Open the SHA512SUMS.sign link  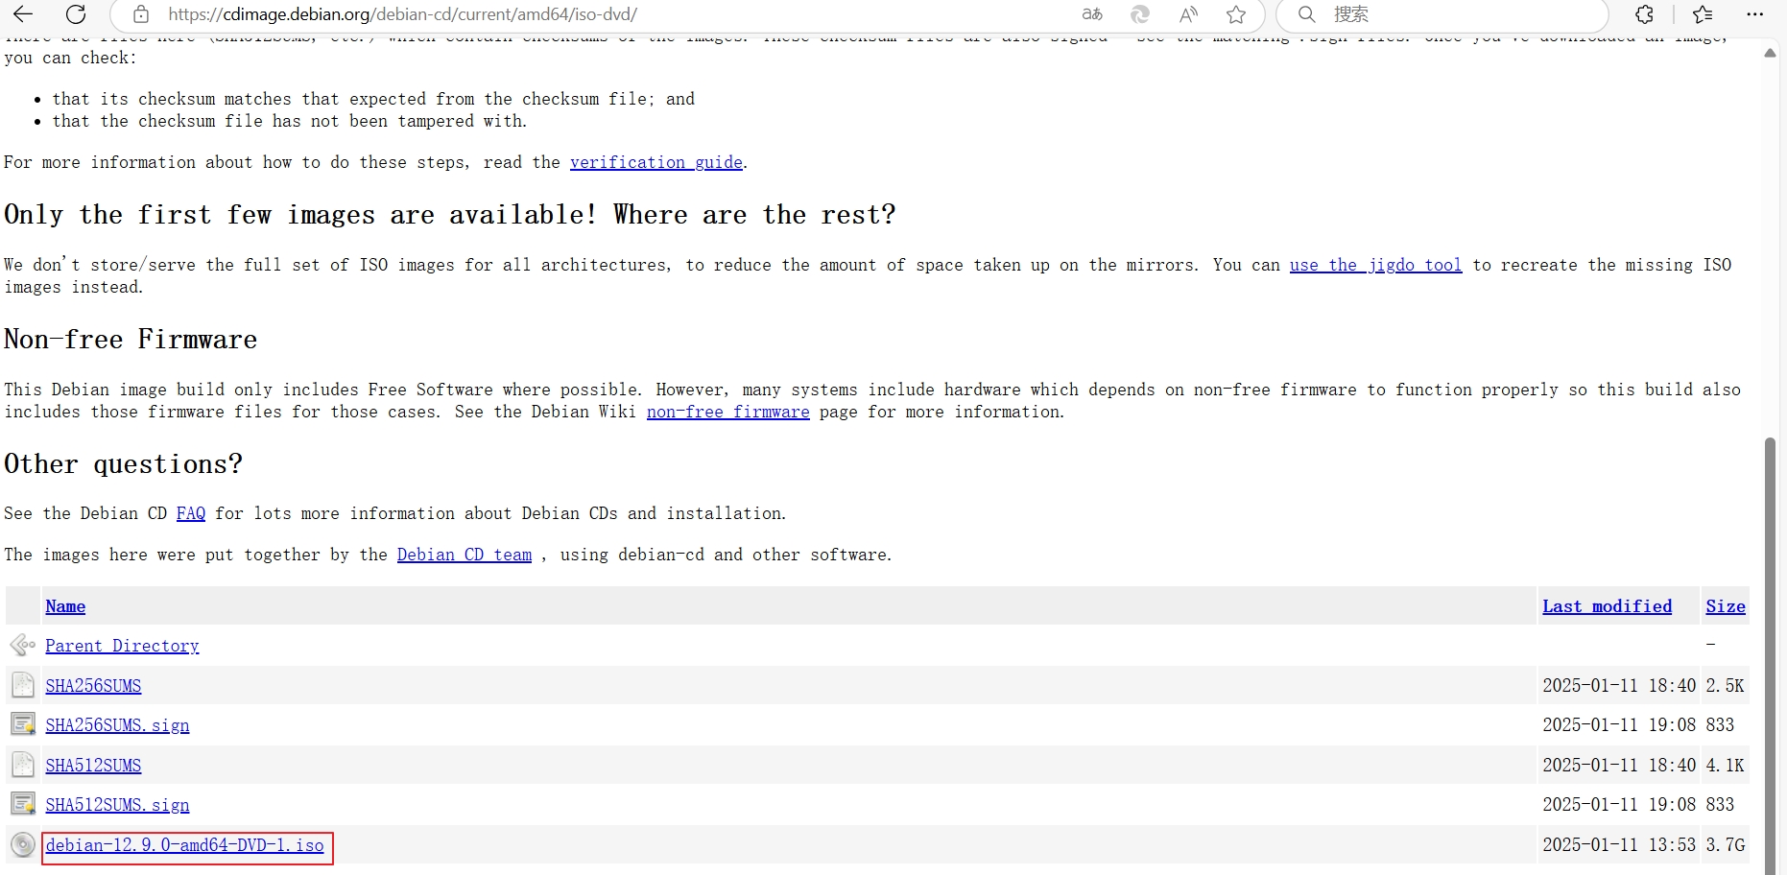(117, 805)
